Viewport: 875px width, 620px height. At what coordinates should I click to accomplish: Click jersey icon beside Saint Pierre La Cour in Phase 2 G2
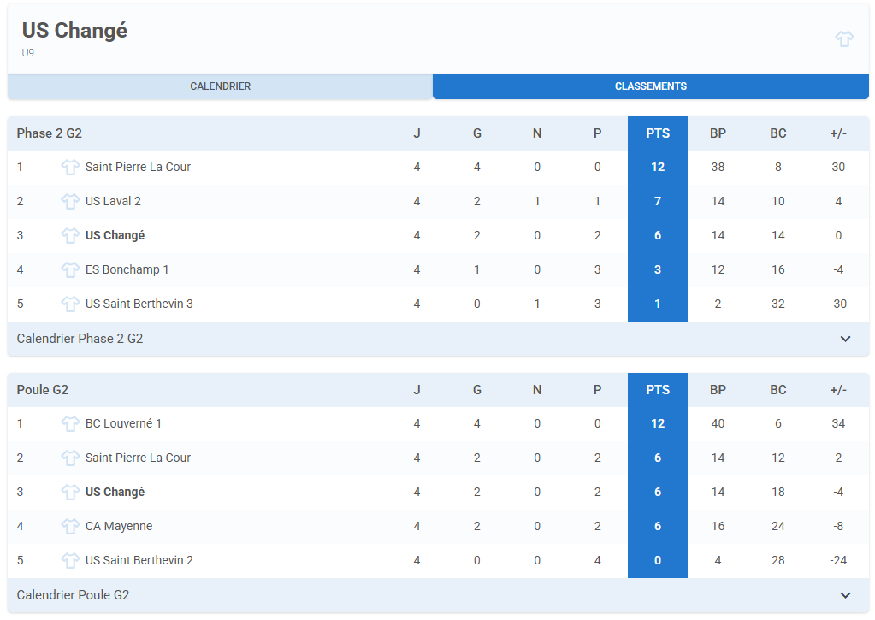(70, 168)
